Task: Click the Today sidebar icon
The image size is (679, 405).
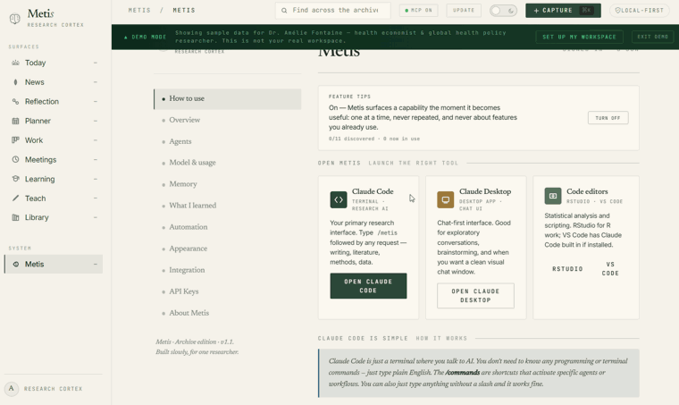Action: (15, 63)
